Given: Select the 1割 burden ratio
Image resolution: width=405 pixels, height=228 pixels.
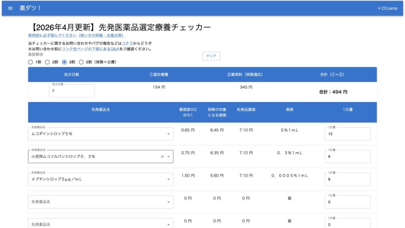Looking at the screenshot, I should pos(31,62).
